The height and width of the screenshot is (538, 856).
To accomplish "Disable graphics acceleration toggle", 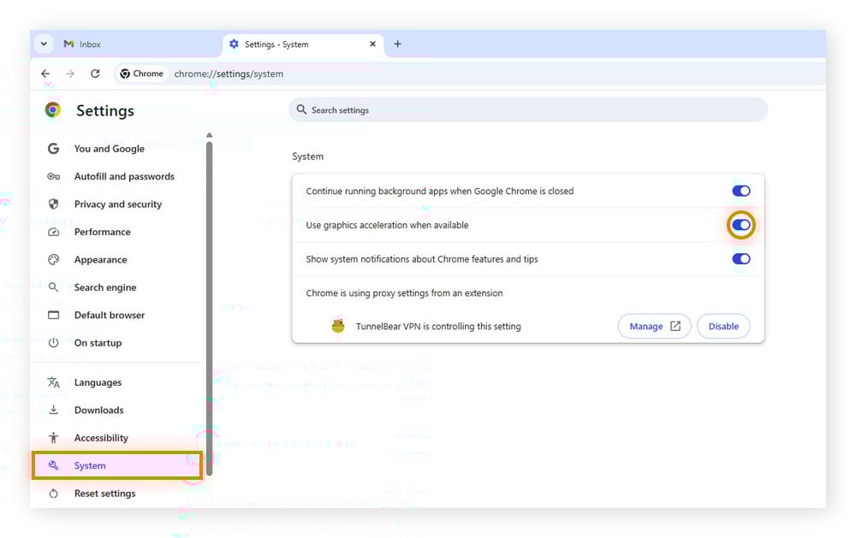I will pyautogui.click(x=740, y=225).
